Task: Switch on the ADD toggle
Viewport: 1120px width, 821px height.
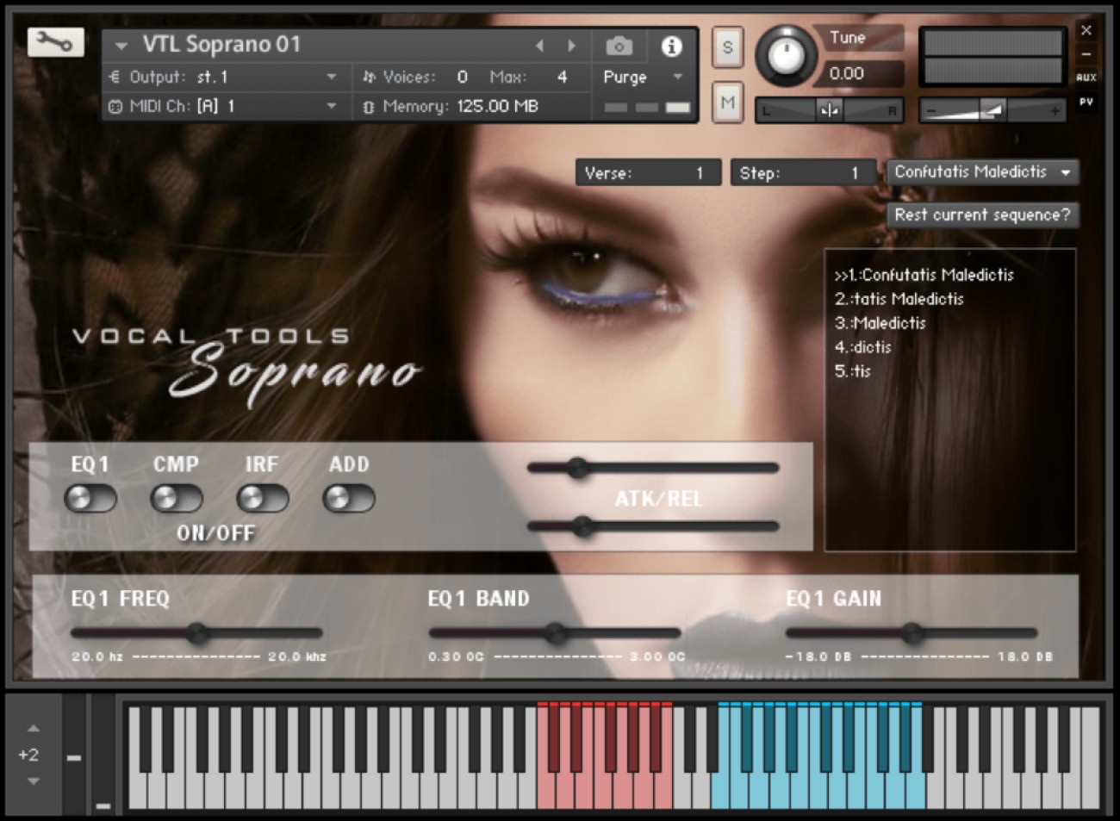Action: [348, 498]
